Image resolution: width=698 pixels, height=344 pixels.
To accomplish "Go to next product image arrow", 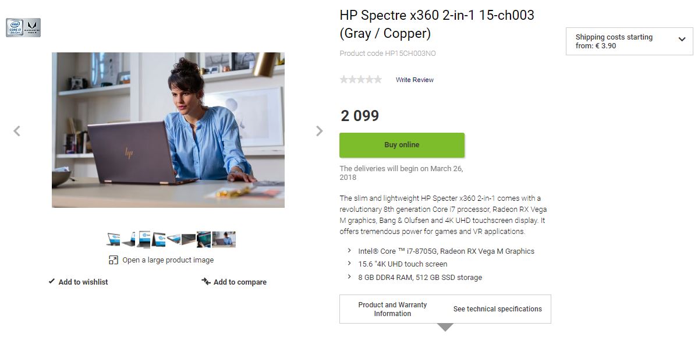I will pos(319,131).
